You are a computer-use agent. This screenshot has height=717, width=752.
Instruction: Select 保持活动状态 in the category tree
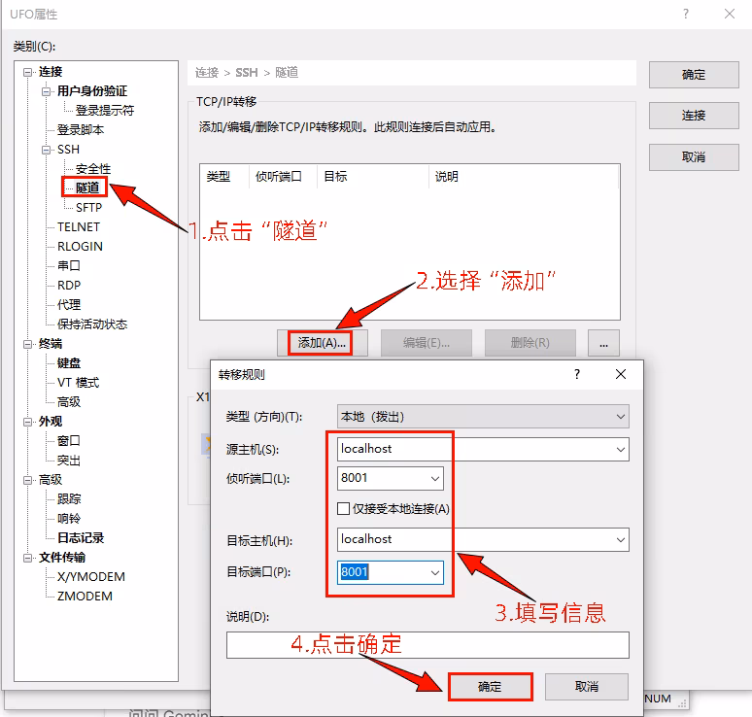coord(92,324)
